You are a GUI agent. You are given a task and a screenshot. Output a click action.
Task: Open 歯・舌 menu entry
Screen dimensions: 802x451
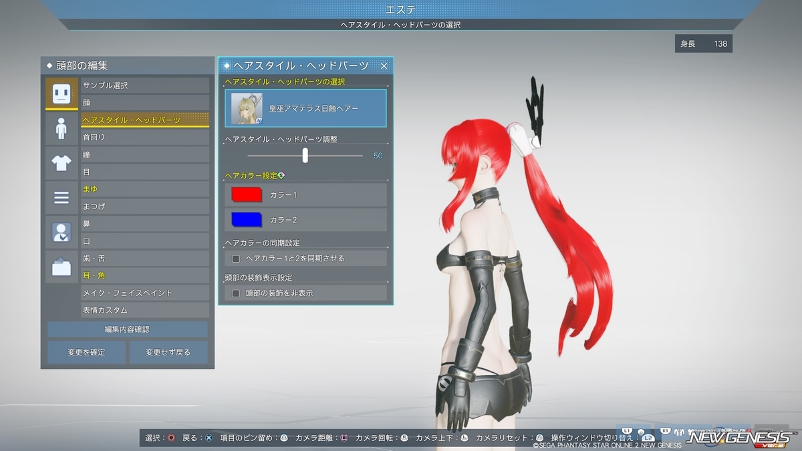pos(145,259)
